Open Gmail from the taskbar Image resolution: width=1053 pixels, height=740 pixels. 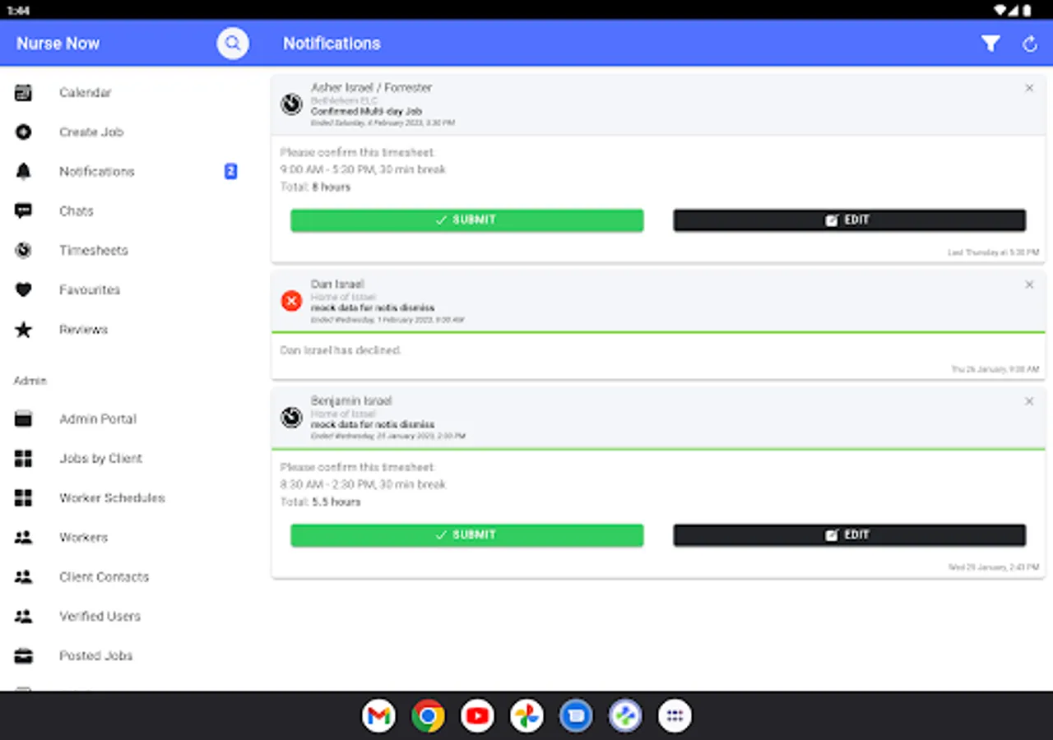click(x=378, y=716)
